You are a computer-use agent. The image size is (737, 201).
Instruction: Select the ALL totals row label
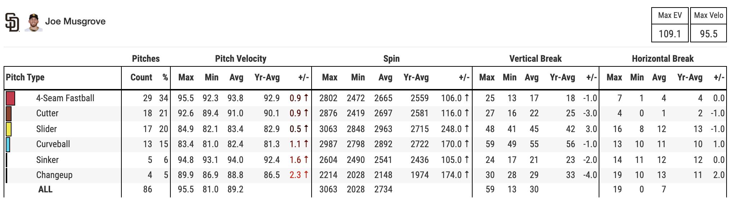click(x=45, y=189)
